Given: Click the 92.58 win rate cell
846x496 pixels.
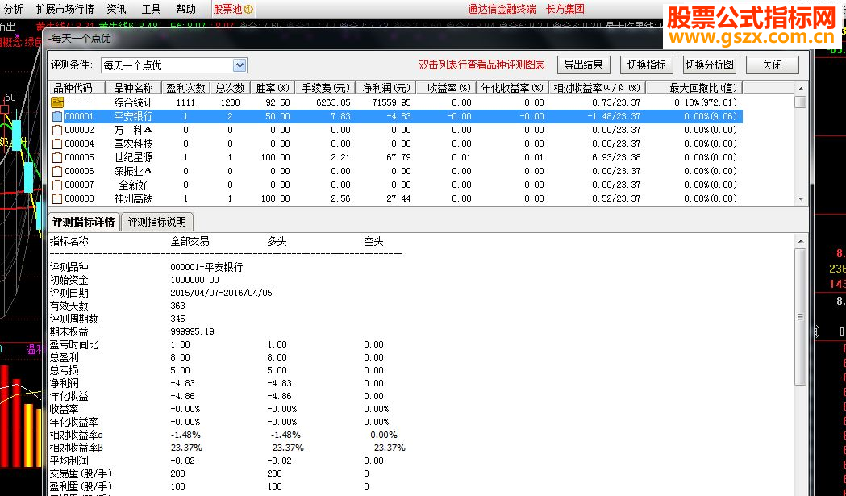Looking at the screenshot, I should 278,102.
